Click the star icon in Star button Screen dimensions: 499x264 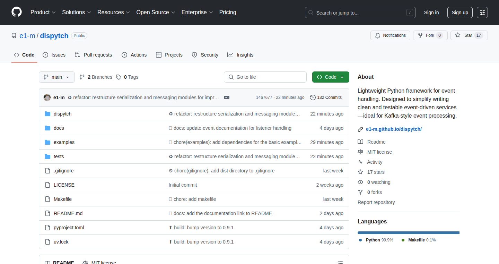458,35
